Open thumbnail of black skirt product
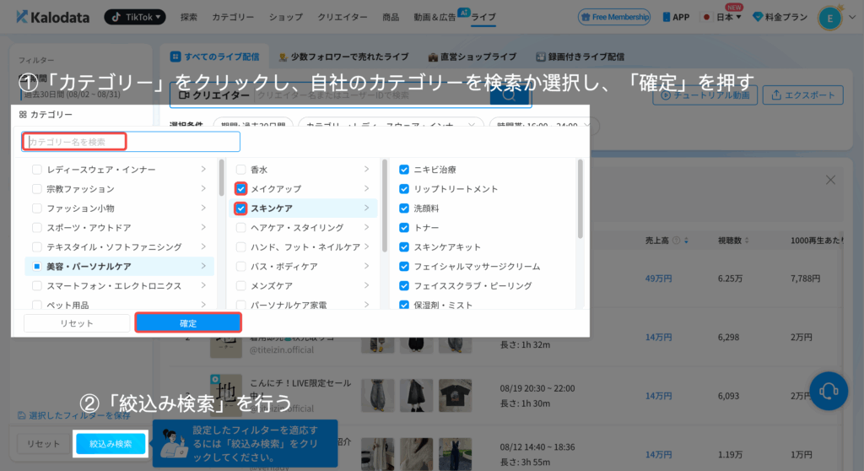 click(416, 395)
